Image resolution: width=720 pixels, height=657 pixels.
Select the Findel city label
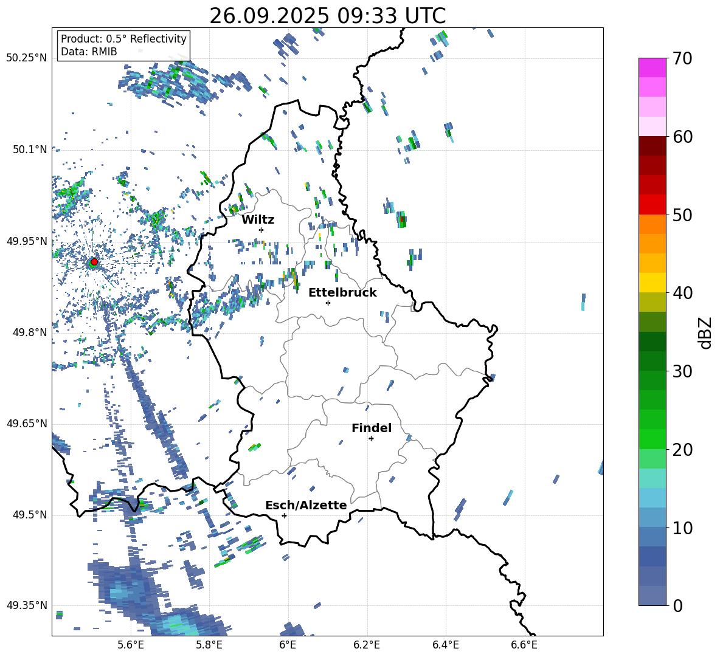tap(372, 428)
